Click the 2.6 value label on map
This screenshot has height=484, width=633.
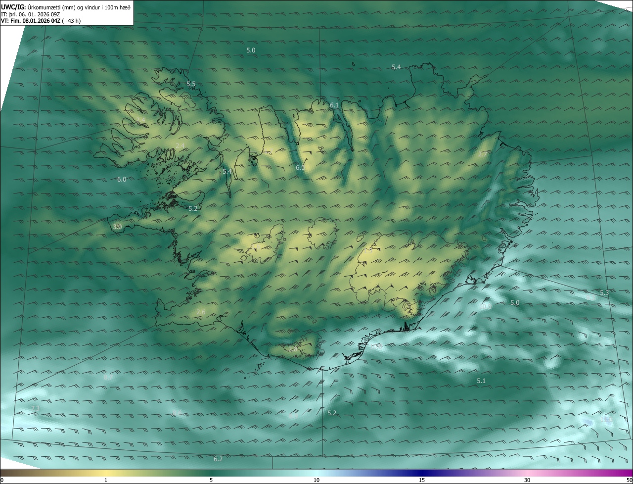pyautogui.click(x=201, y=312)
